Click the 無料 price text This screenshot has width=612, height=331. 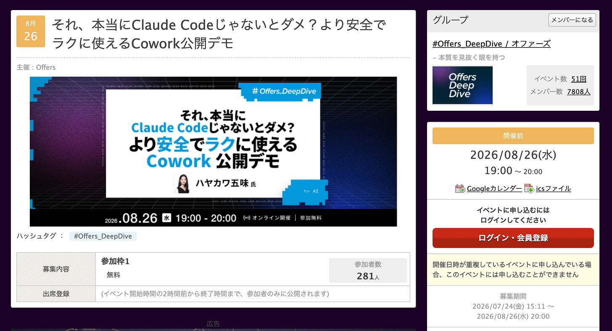pos(113,275)
